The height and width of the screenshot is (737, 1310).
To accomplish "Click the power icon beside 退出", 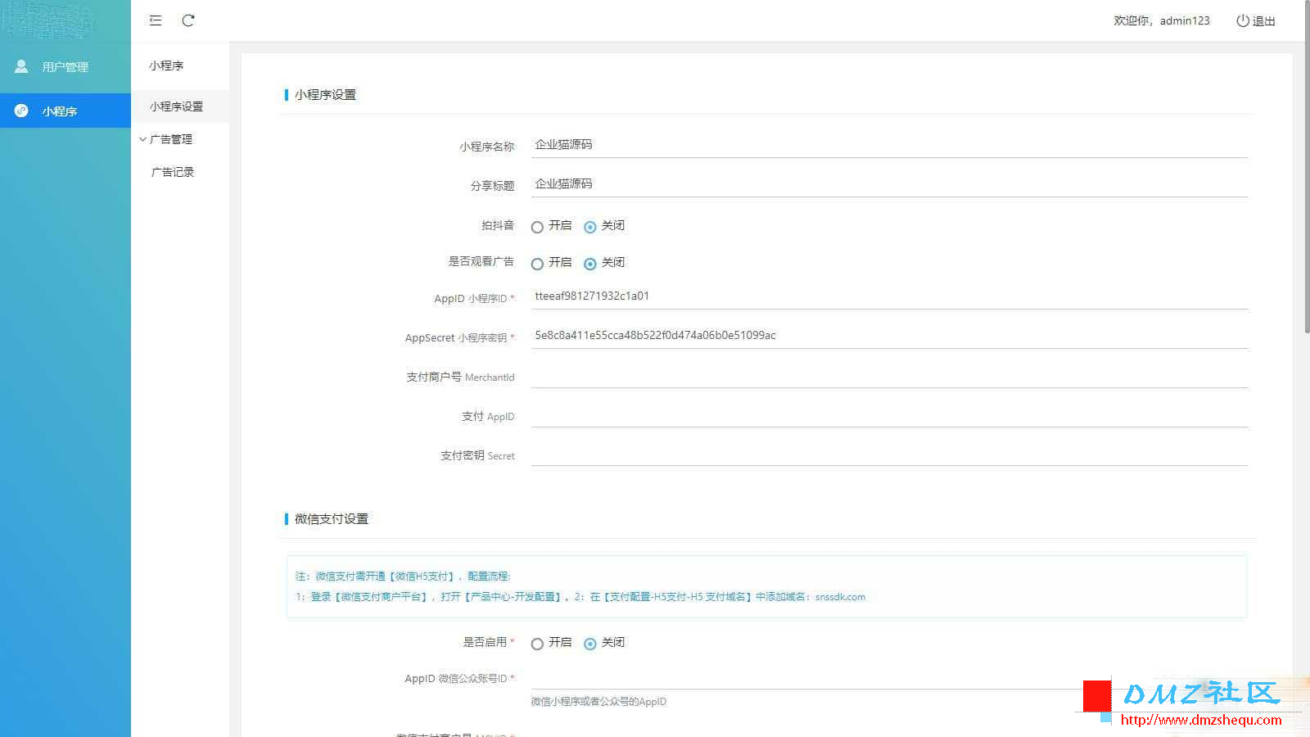I will [1242, 20].
